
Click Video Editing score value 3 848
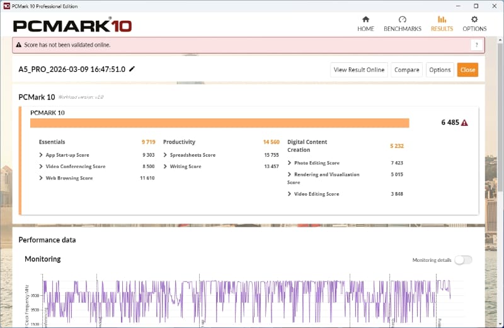point(397,194)
